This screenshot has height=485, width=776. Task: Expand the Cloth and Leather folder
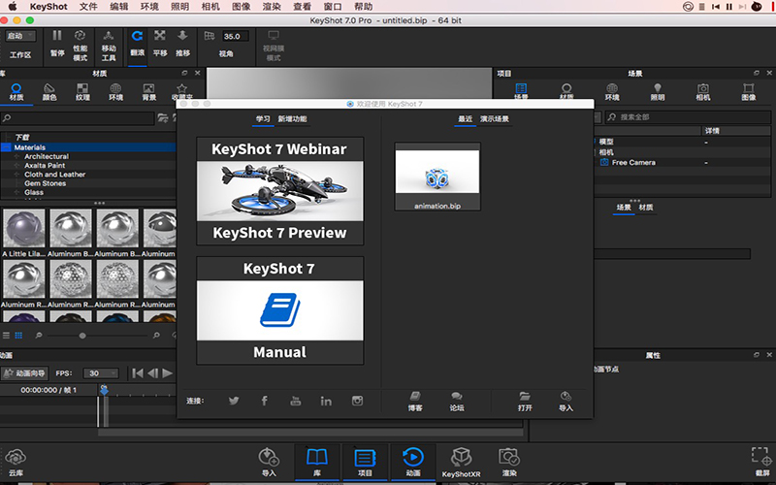point(16,175)
